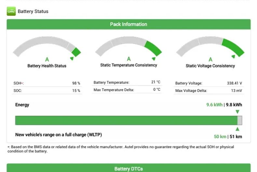Click the green 9.6 kWh energy value
Screen dimensions: 257x172
(214, 105)
